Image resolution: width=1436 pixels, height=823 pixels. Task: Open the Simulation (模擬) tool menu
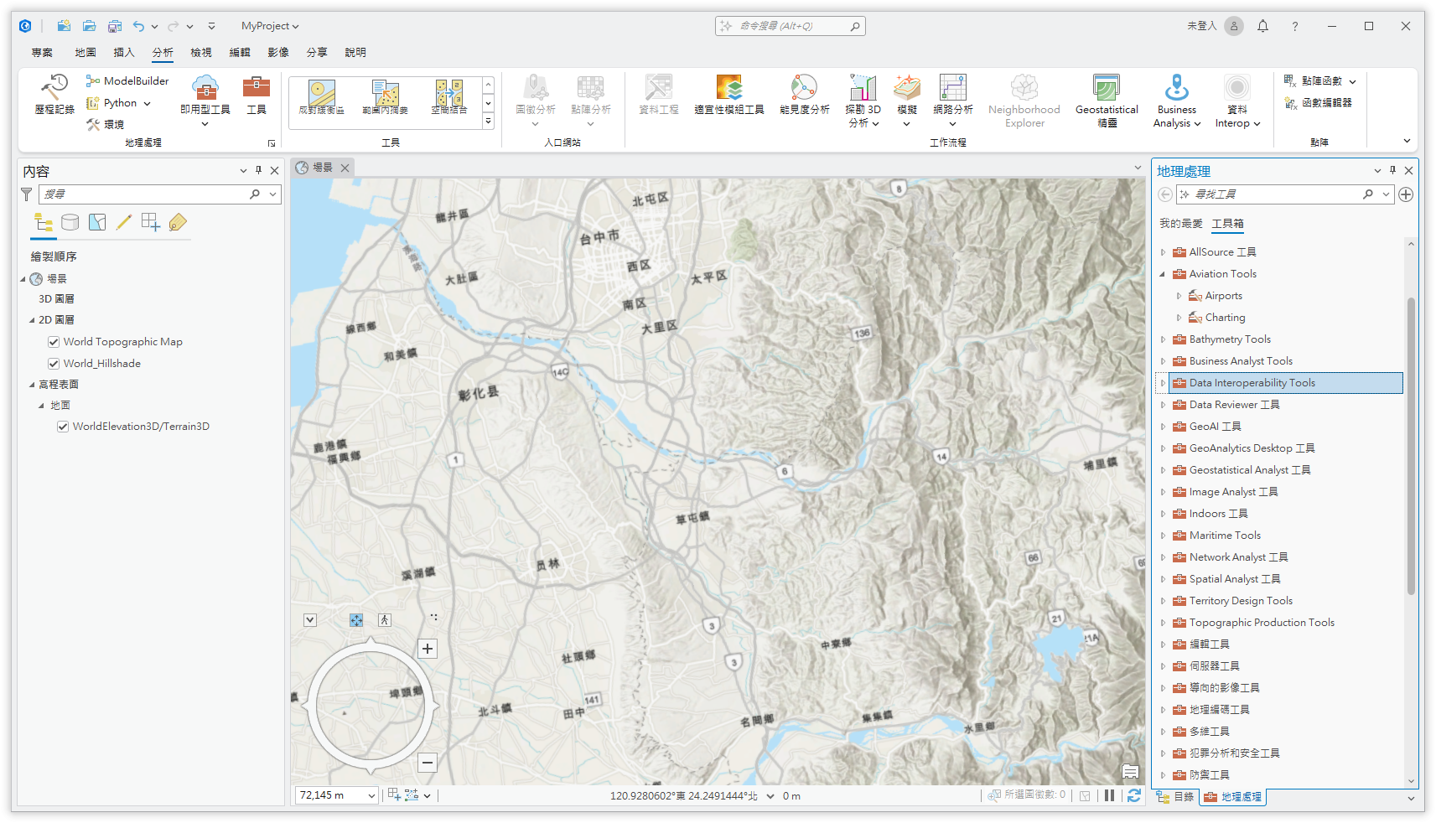907,101
